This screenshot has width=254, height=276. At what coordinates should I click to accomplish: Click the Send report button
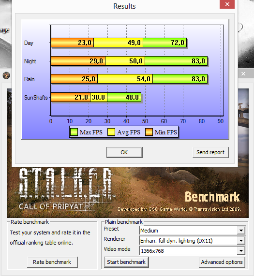[210, 152]
